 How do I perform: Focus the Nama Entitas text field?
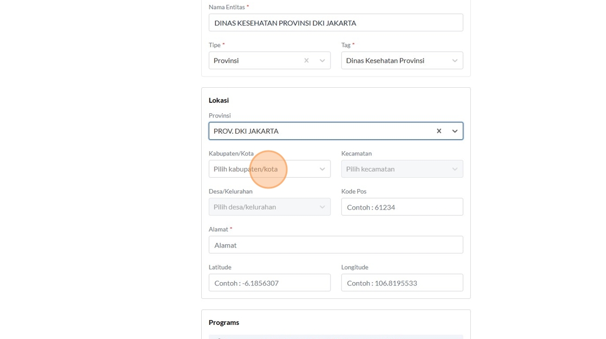pos(335,23)
